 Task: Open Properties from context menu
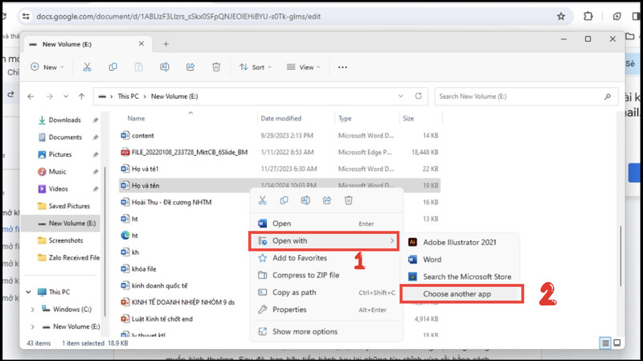[326, 310]
